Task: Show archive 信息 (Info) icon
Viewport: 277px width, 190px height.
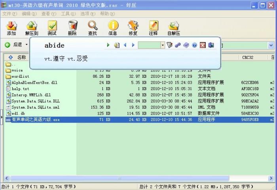Action: [x=113, y=27]
